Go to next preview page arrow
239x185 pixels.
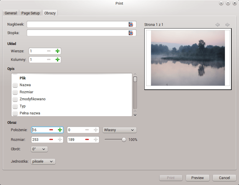pos(228,24)
